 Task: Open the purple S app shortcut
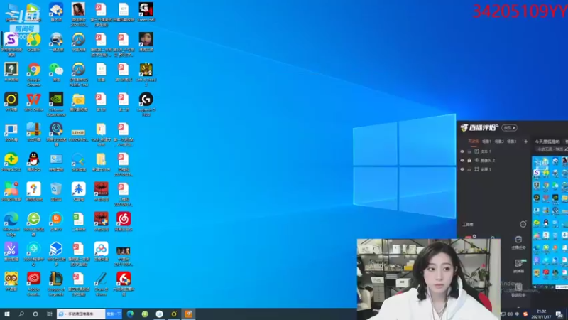(11, 40)
